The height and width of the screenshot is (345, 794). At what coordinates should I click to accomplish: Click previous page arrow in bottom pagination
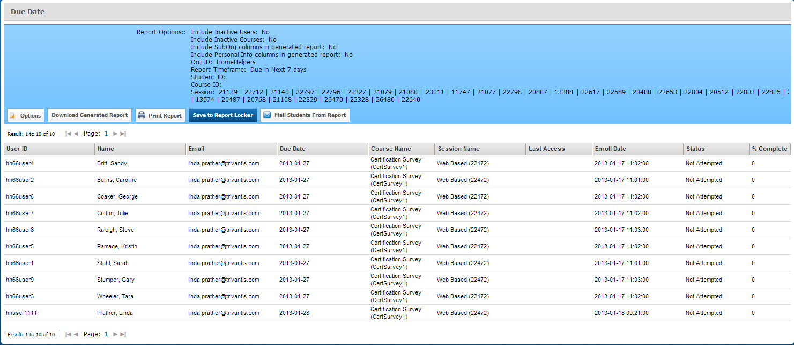pyautogui.click(x=76, y=334)
